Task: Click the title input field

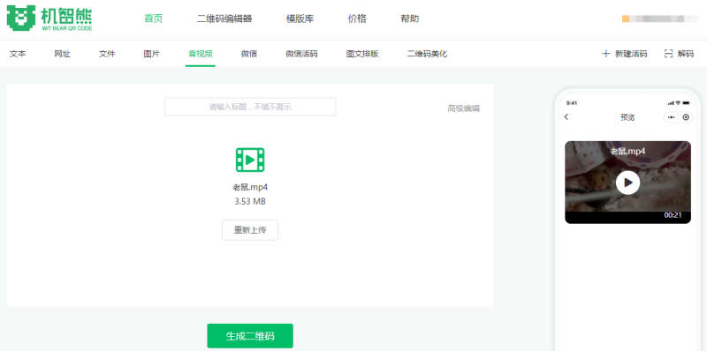Action: pos(250,107)
